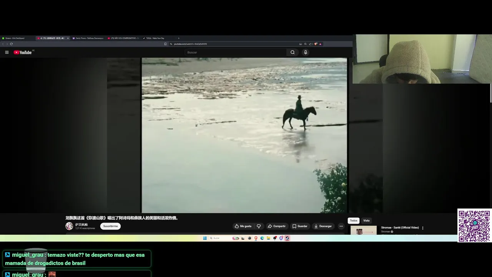Open the YouTube hamburger guide menu

(x=7, y=52)
